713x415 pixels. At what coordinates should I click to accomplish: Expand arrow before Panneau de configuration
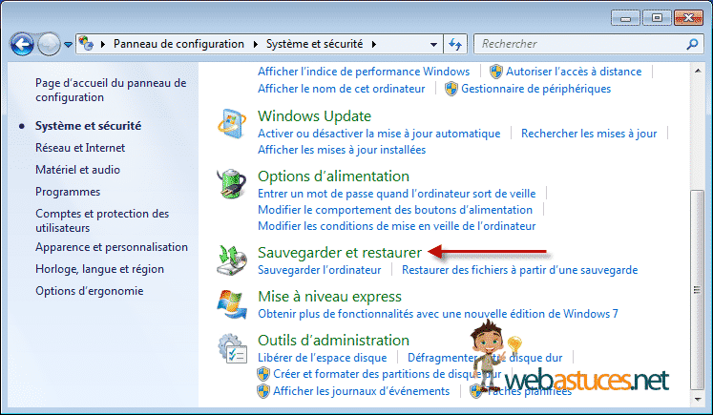(103, 44)
